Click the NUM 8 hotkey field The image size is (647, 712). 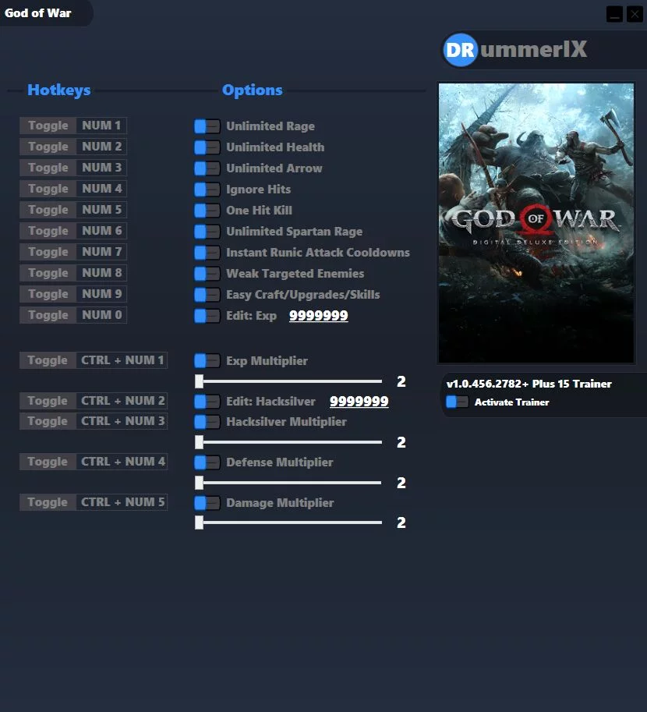click(x=101, y=273)
